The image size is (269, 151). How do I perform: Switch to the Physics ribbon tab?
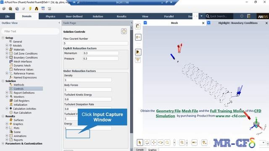pos(50,16)
